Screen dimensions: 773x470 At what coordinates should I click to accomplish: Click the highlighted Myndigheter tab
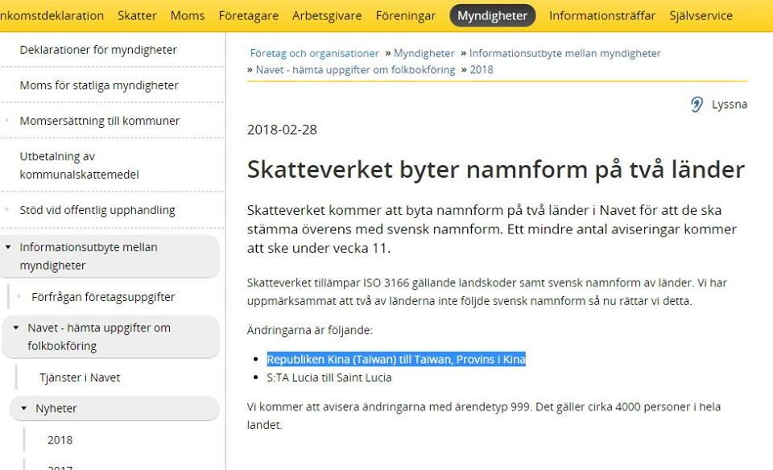[x=493, y=16]
